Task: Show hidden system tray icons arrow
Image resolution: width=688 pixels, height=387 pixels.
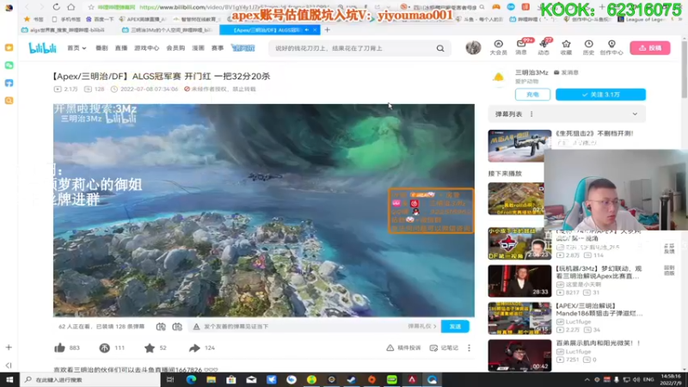Action: point(587,379)
